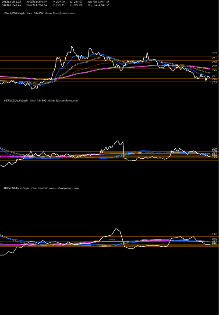Click the 246 price label on daily chart
This screenshot has width=219, height=315.
(x=214, y=70)
